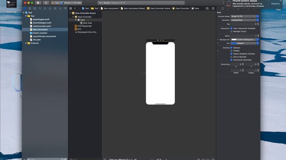Toggle Clip to Bounds checkbox
The height and width of the screenshot is (160, 286).
click(231, 57)
